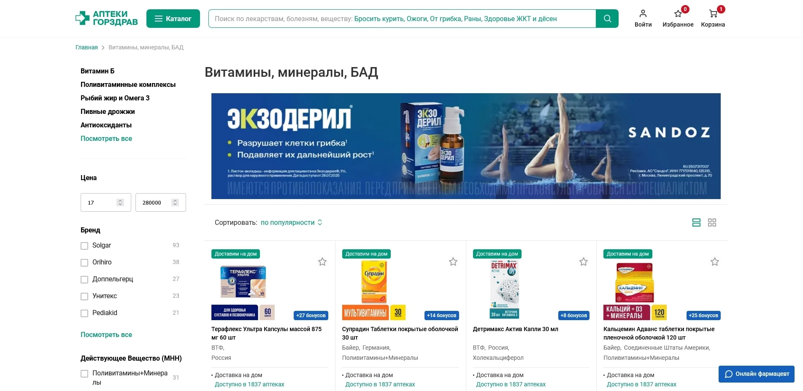Open the Каталог menu button

click(x=173, y=19)
